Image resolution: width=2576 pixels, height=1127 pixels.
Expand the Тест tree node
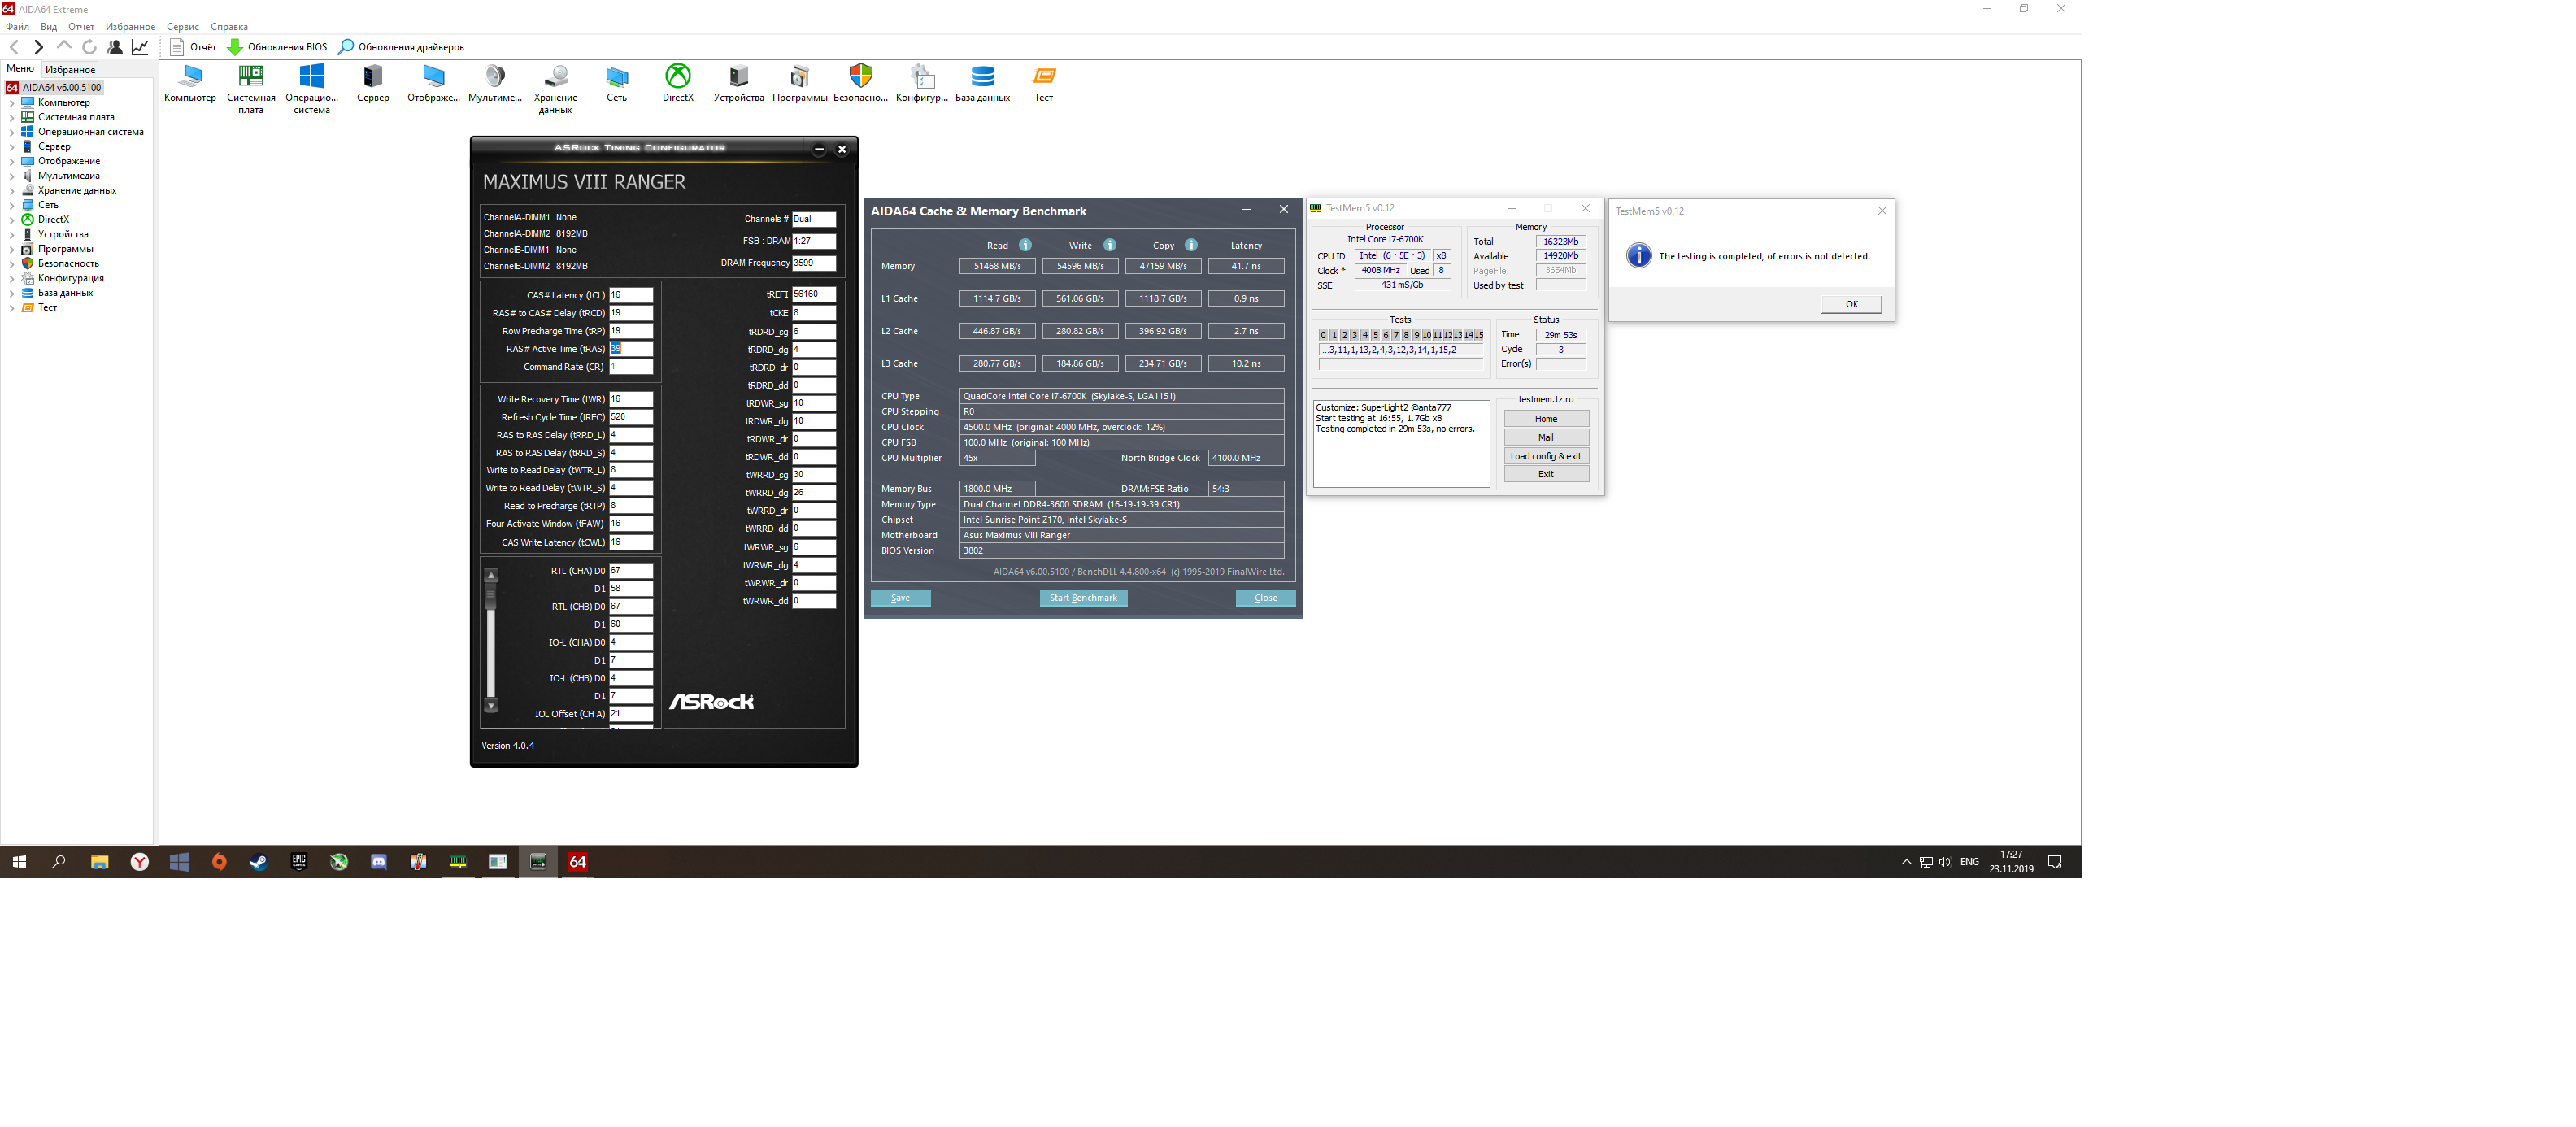pyautogui.click(x=11, y=308)
